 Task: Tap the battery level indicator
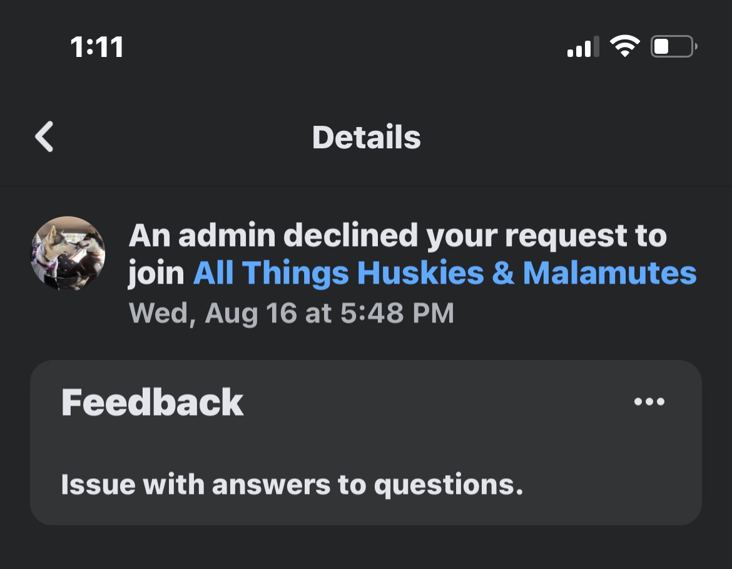tap(673, 47)
